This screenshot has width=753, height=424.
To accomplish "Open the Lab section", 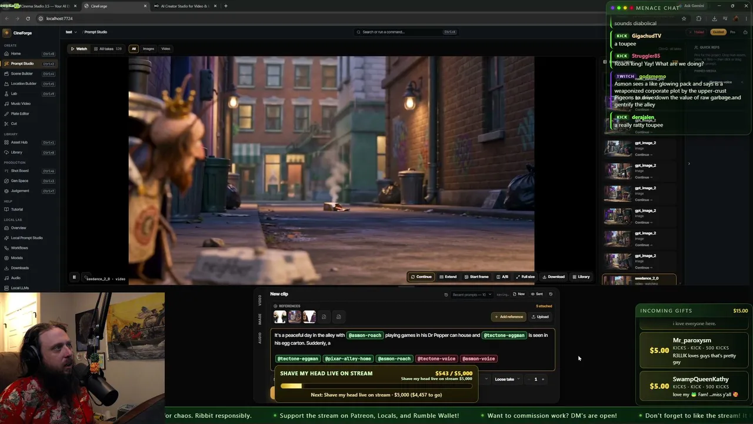I will point(29,94).
